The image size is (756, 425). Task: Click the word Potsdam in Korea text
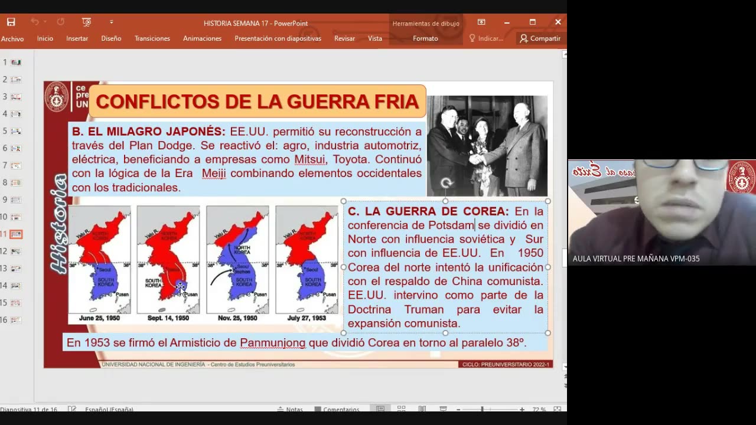pyautogui.click(x=451, y=225)
